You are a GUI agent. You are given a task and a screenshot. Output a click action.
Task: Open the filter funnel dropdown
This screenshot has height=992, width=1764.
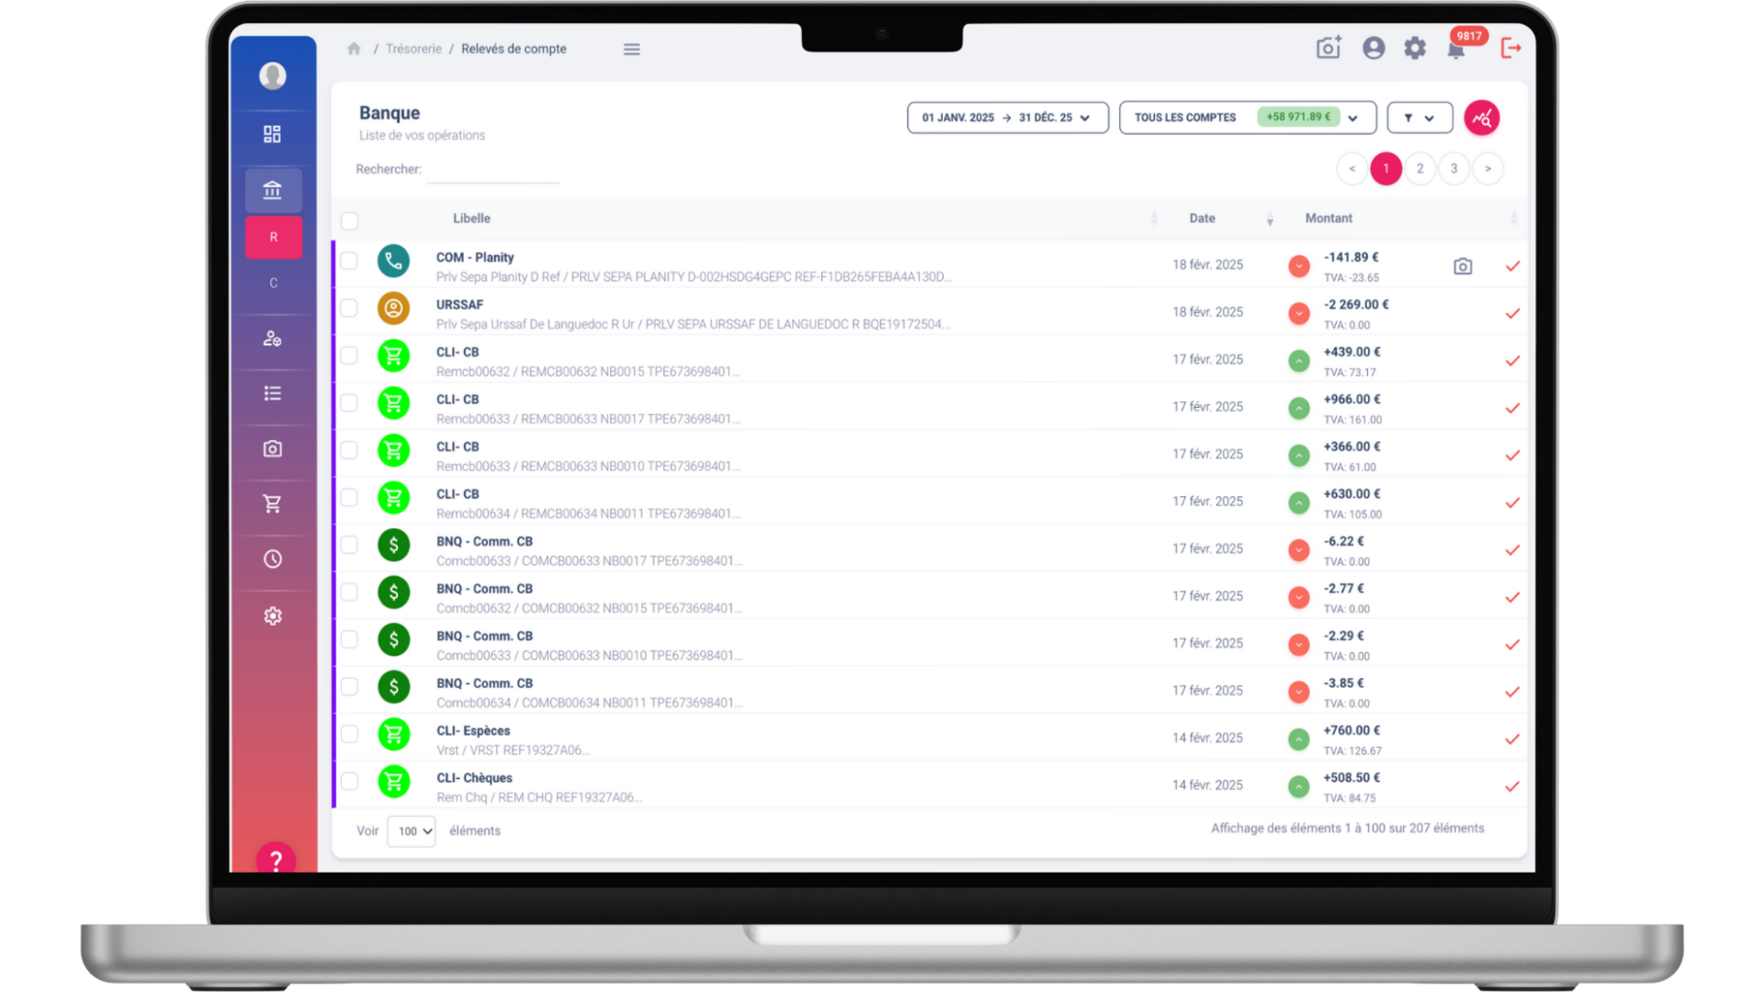(1419, 118)
